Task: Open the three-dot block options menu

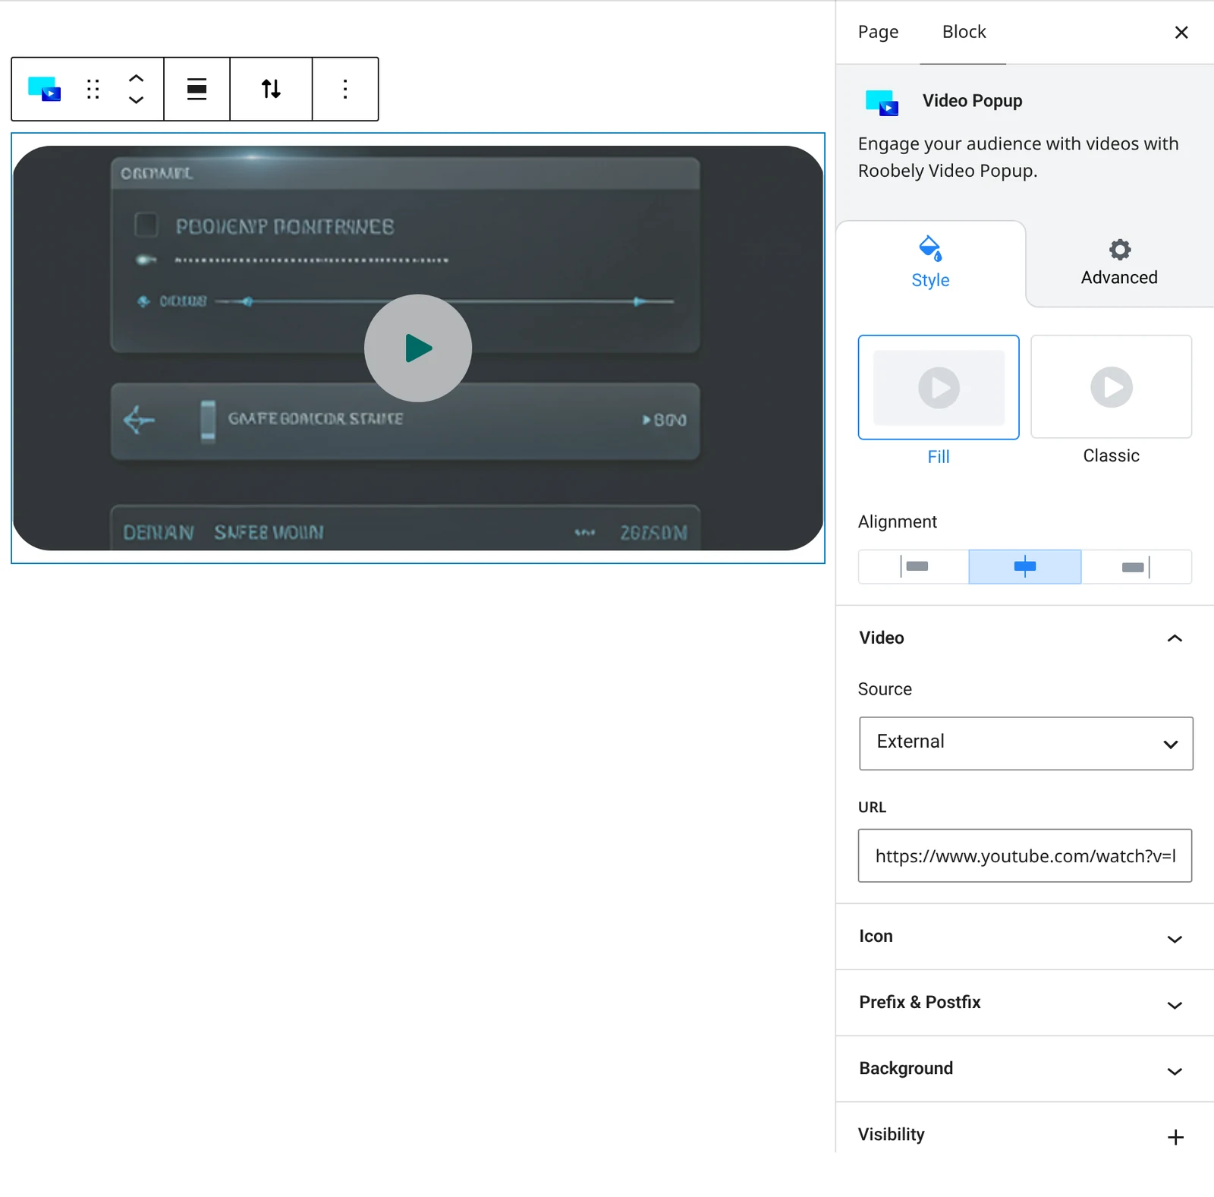Action: click(x=345, y=89)
